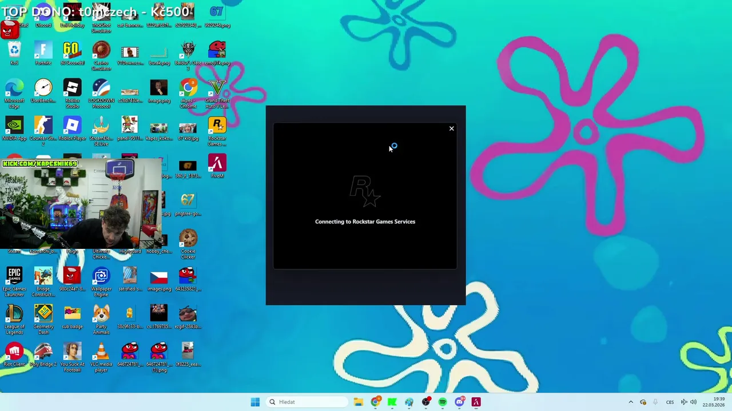The image size is (732, 411).
Task: Open Spotify from the taskbar
Action: pyautogui.click(x=443, y=402)
